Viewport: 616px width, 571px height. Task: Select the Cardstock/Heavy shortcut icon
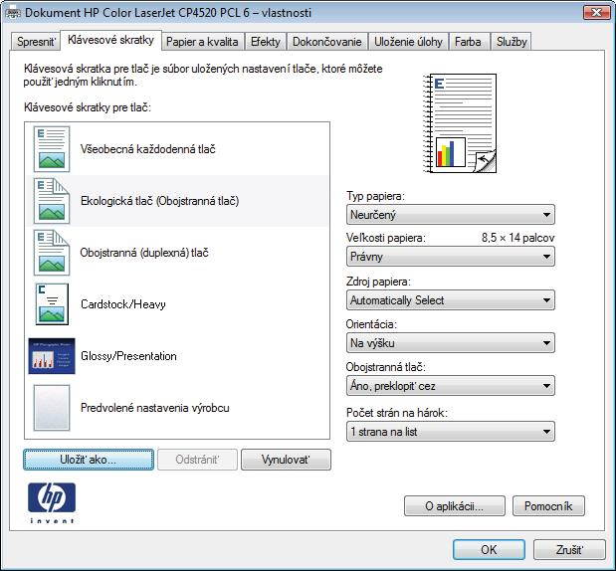[52, 304]
